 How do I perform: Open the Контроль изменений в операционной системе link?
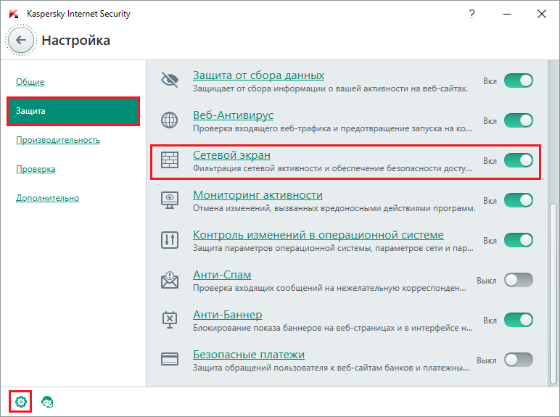[318, 235]
